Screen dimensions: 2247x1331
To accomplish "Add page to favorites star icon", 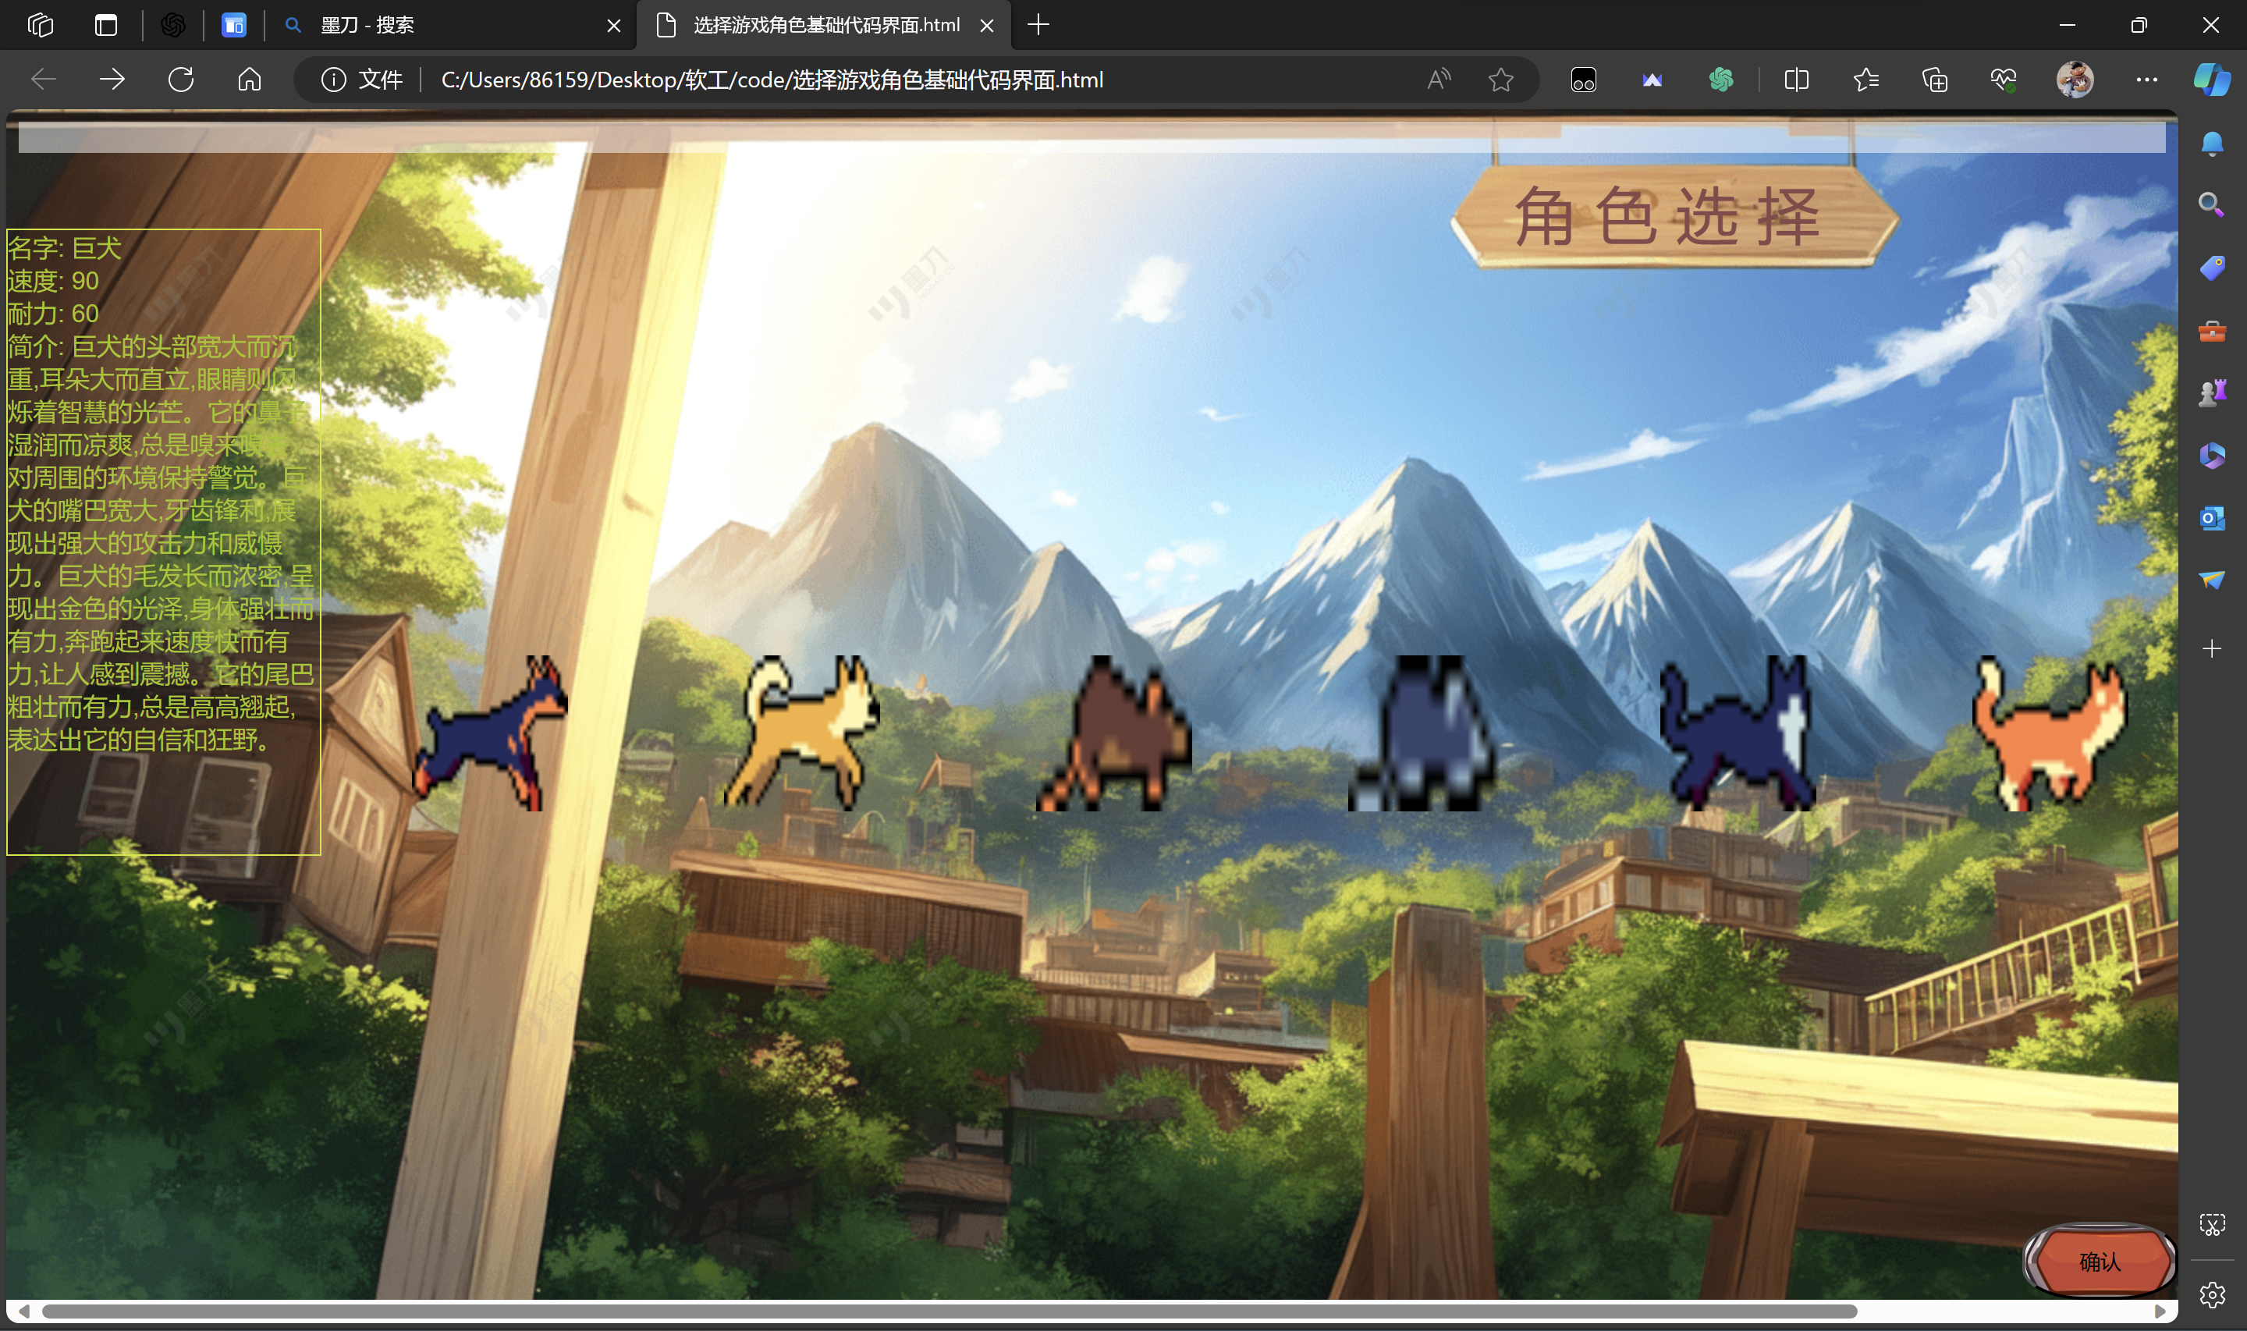I will point(1500,80).
